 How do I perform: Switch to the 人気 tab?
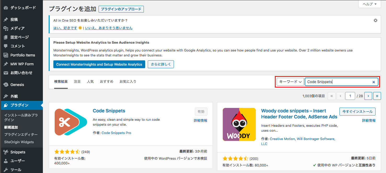(90, 82)
